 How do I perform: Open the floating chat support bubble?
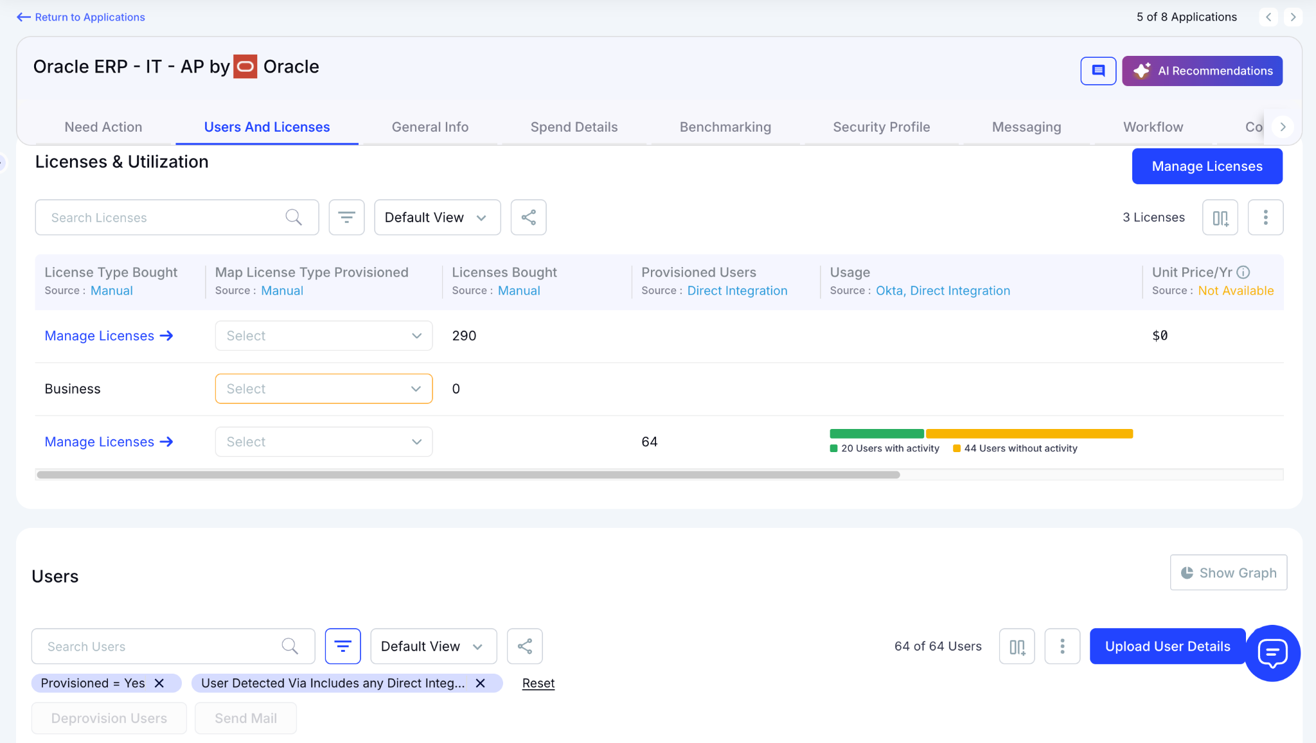click(x=1272, y=653)
